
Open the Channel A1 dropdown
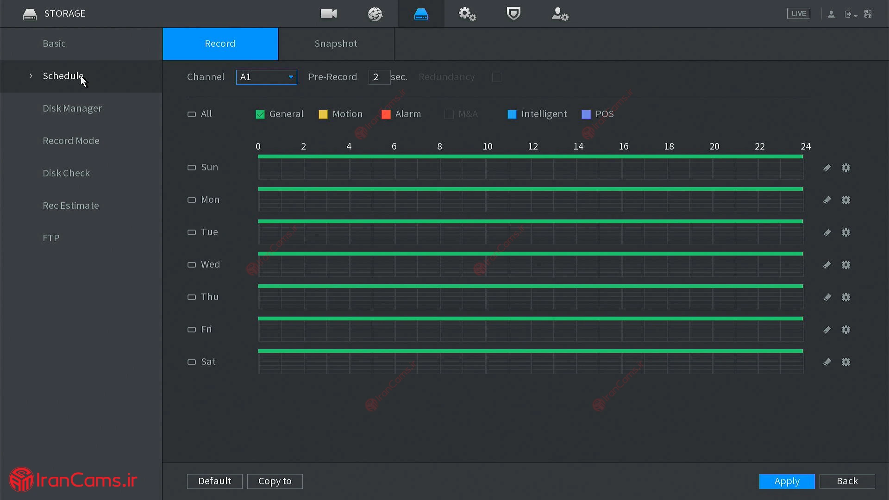(266, 77)
